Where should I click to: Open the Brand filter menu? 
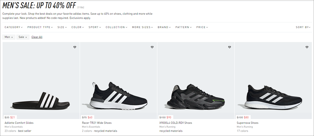(x=164, y=27)
